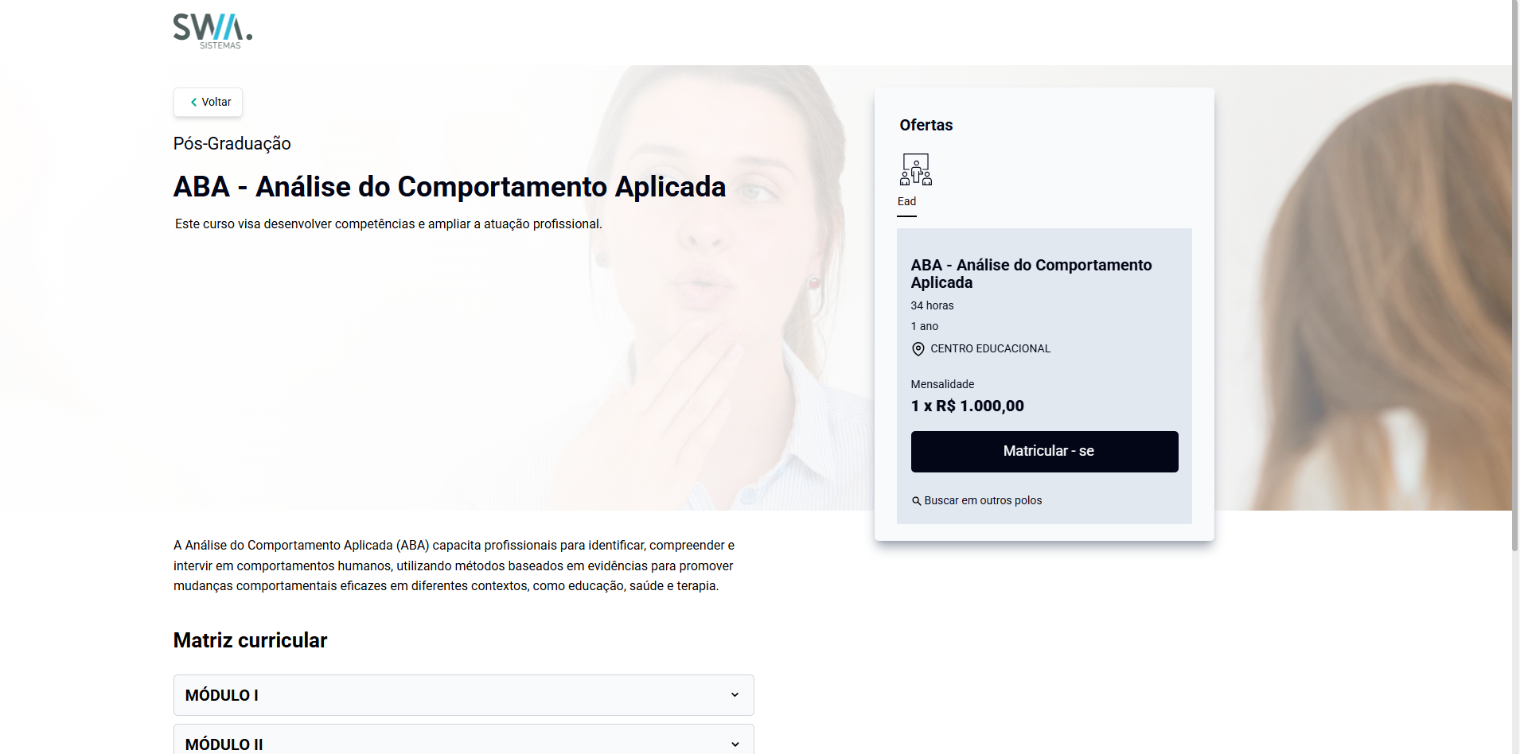Expand MÓDULO II chevron arrow

coord(735,744)
